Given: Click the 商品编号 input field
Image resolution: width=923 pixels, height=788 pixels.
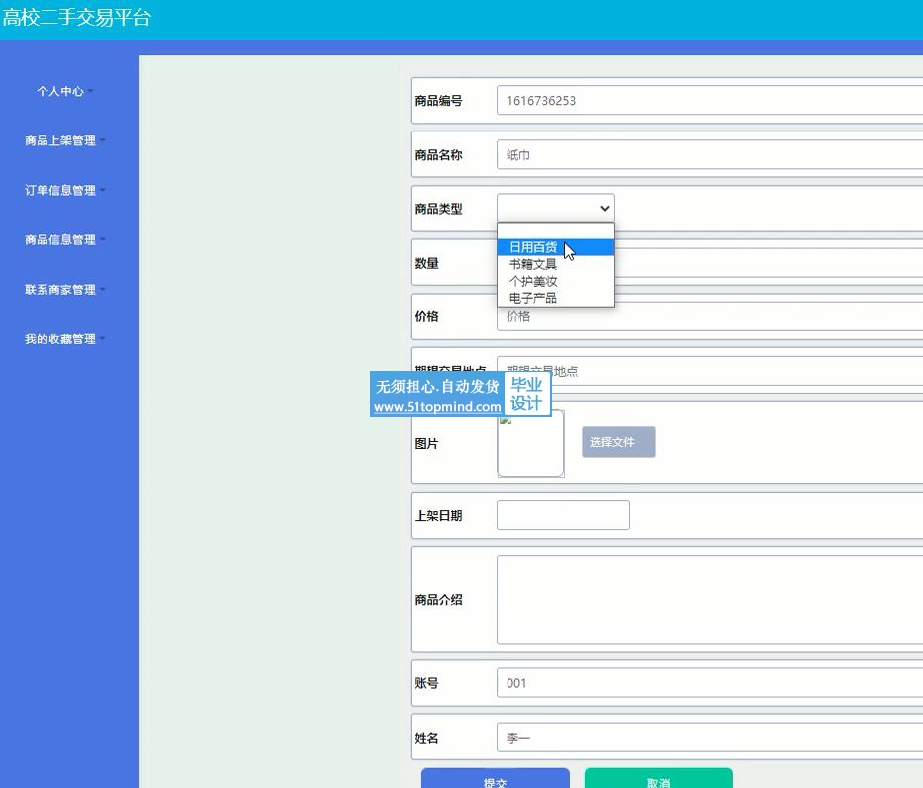Looking at the screenshot, I should coord(709,100).
